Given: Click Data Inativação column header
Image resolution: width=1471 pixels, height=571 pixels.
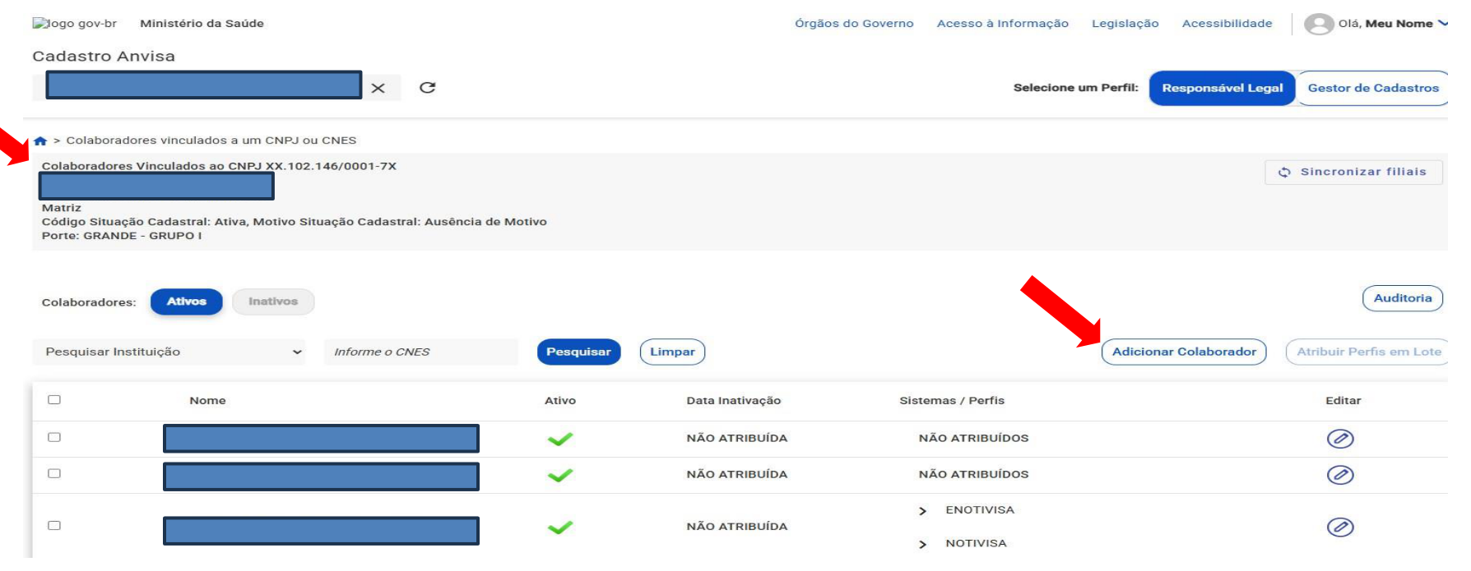Looking at the screenshot, I should click(x=734, y=401).
